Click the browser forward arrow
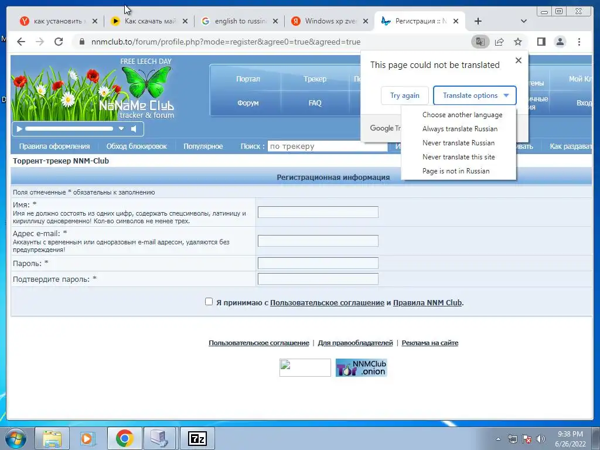The width and height of the screenshot is (600, 450). pos(40,42)
